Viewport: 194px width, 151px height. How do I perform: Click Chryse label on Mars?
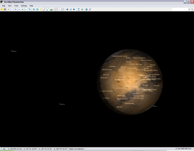click(152, 65)
